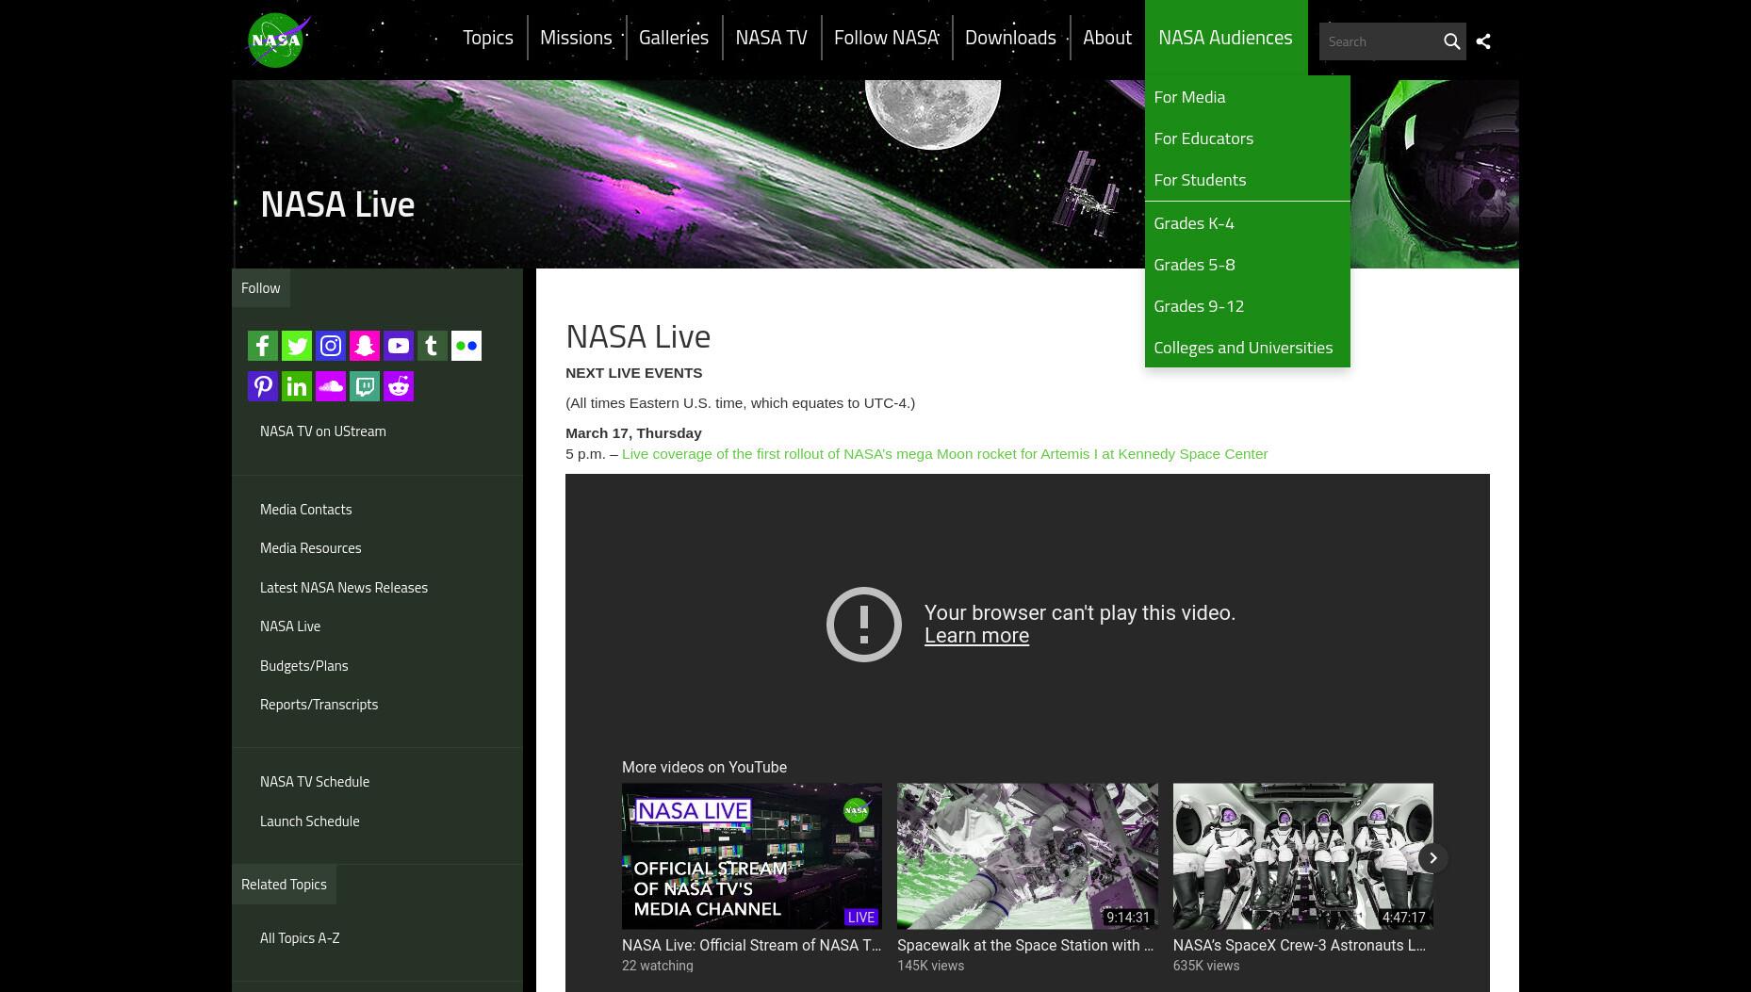Click next arrow in YouTube video carousel
The height and width of the screenshot is (992, 1751).
click(x=1432, y=858)
